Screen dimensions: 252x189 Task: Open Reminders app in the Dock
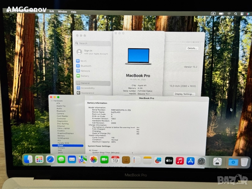click(x=137, y=160)
